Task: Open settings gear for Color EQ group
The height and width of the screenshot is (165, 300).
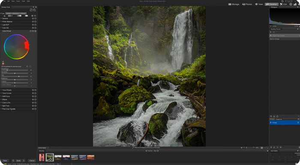Action: 33,28
